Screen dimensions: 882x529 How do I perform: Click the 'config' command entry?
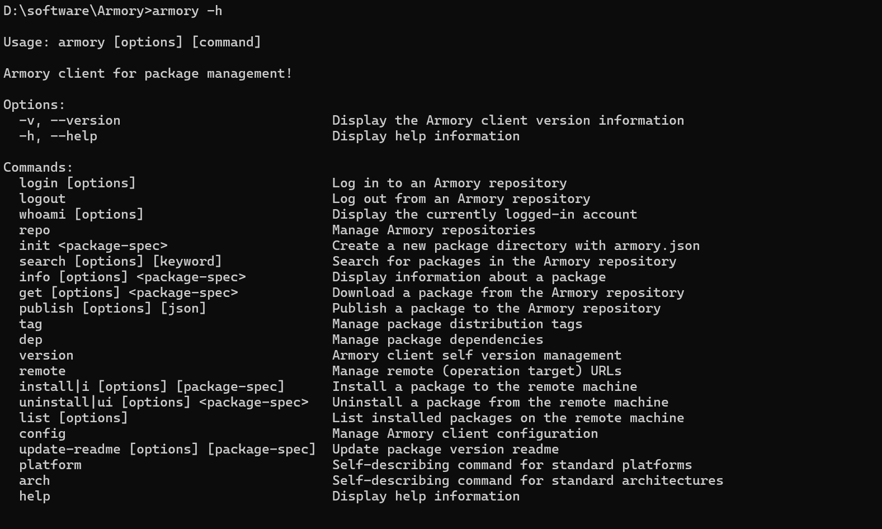point(43,434)
